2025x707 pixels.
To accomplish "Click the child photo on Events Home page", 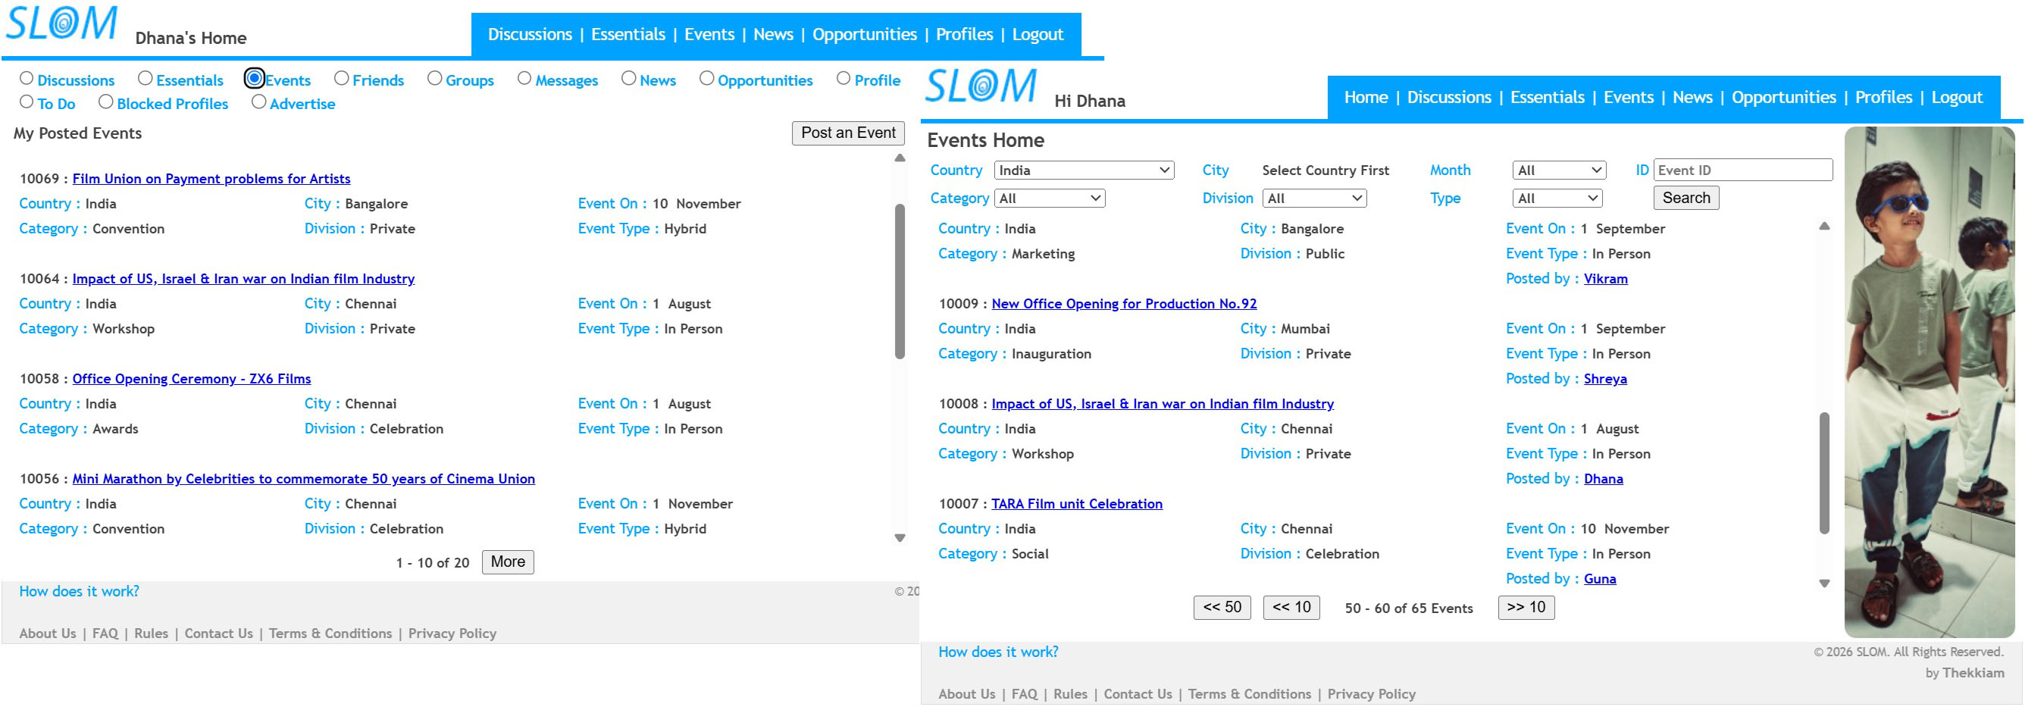I will click(1929, 381).
